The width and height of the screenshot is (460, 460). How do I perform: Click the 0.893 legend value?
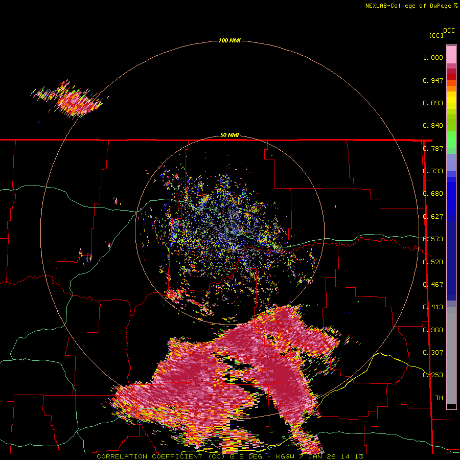pyautogui.click(x=433, y=103)
